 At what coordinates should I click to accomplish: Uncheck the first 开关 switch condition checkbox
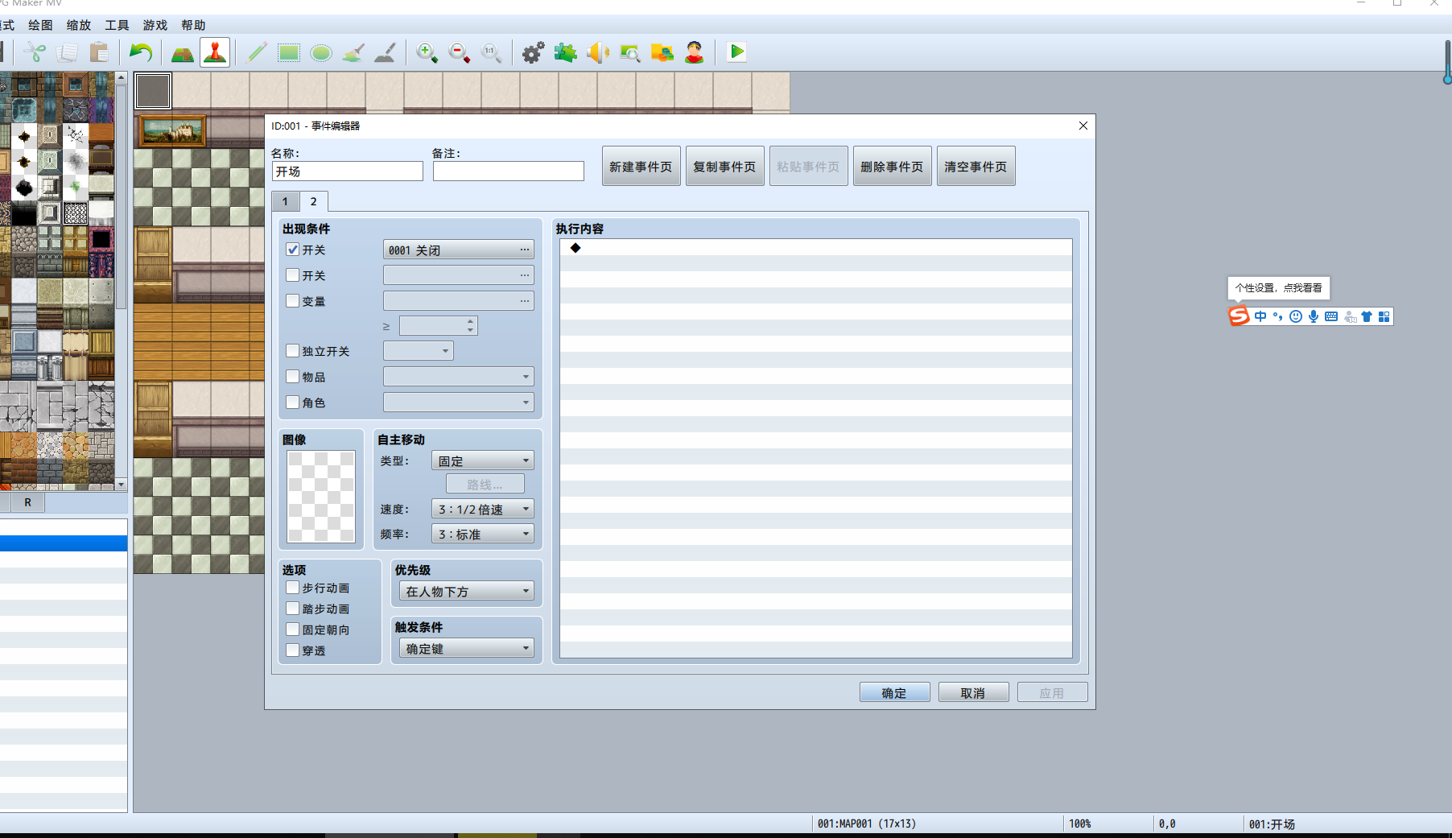293,250
